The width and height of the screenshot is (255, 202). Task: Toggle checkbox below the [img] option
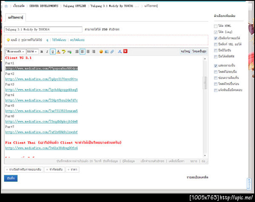pyautogui.click(x=215, y=38)
